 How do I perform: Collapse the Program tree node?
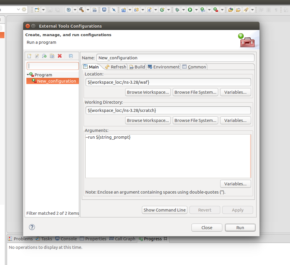click(28, 75)
